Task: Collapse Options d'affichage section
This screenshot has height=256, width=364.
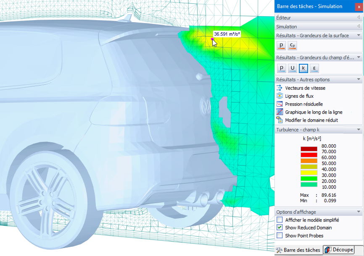Action: pos(359,212)
